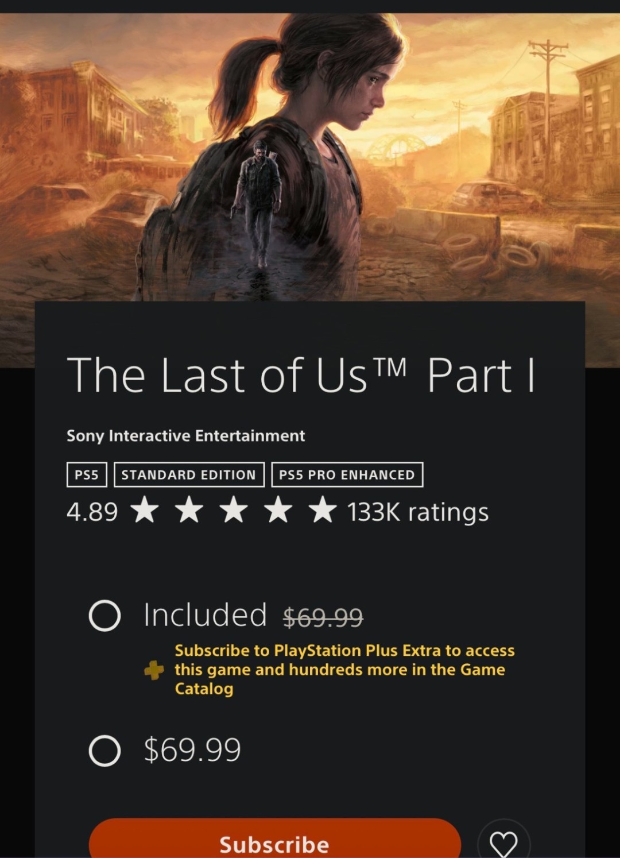Click the third rating star
620x858 pixels.
coord(234,510)
